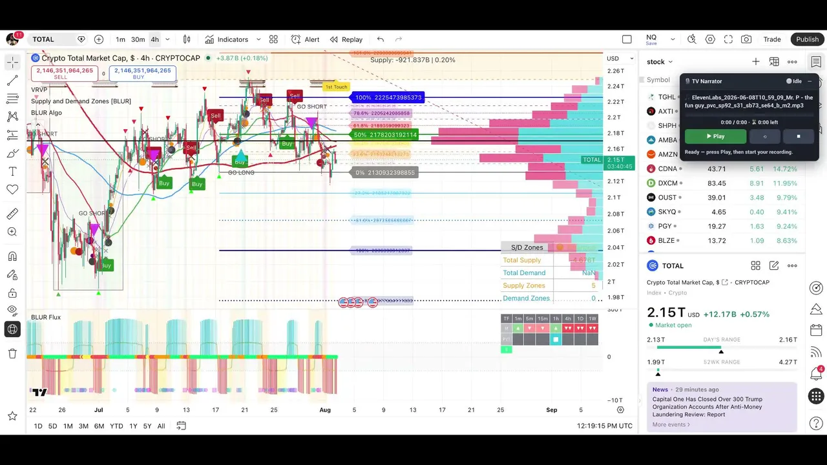Viewport: 827px width, 465px height.
Task: Select the brush drawing tool
Action: pyautogui.click(x=12, y=154)
